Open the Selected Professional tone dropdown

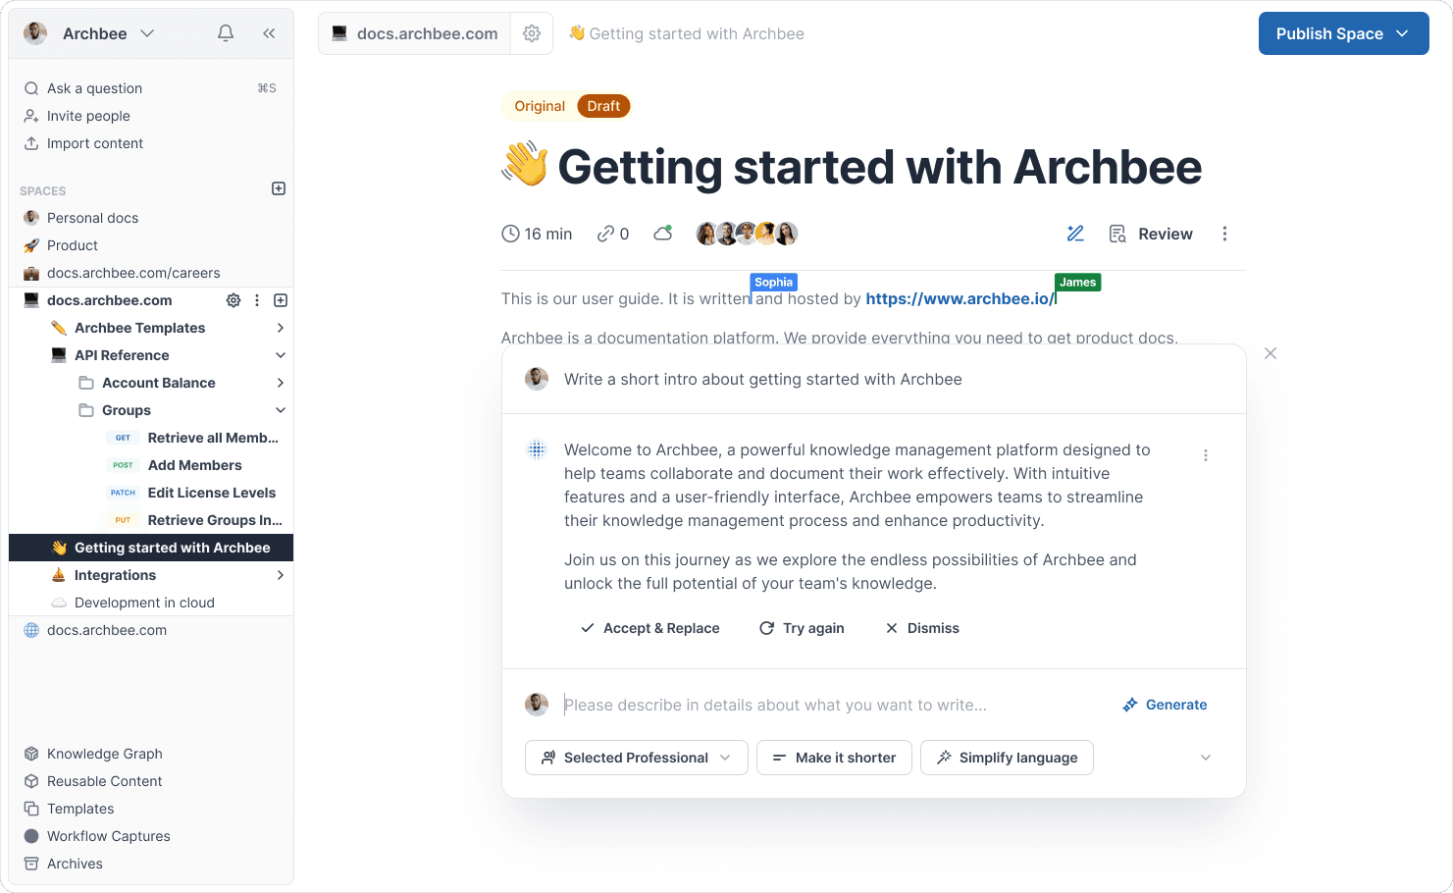pos(637,758)
